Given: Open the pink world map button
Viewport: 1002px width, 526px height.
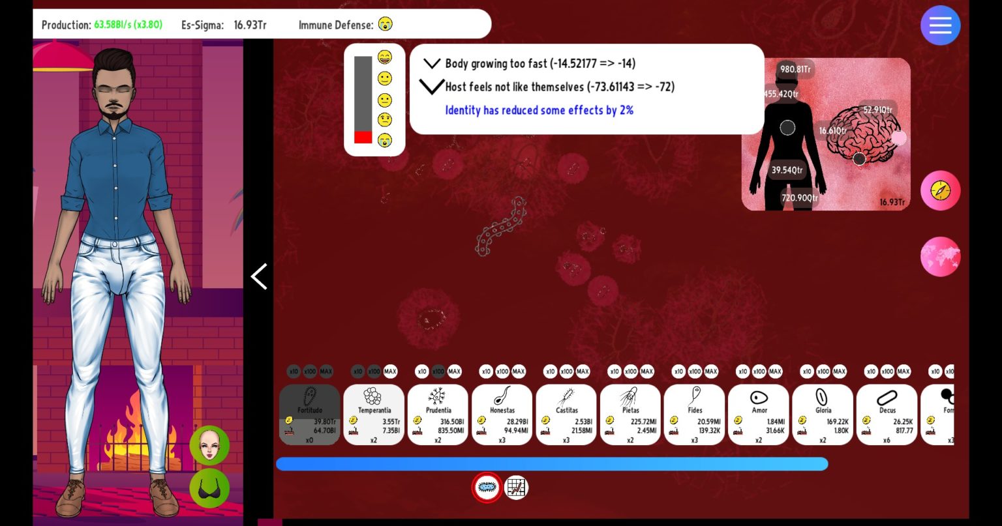Looking at the screenshot, I should tap(940, 257).
